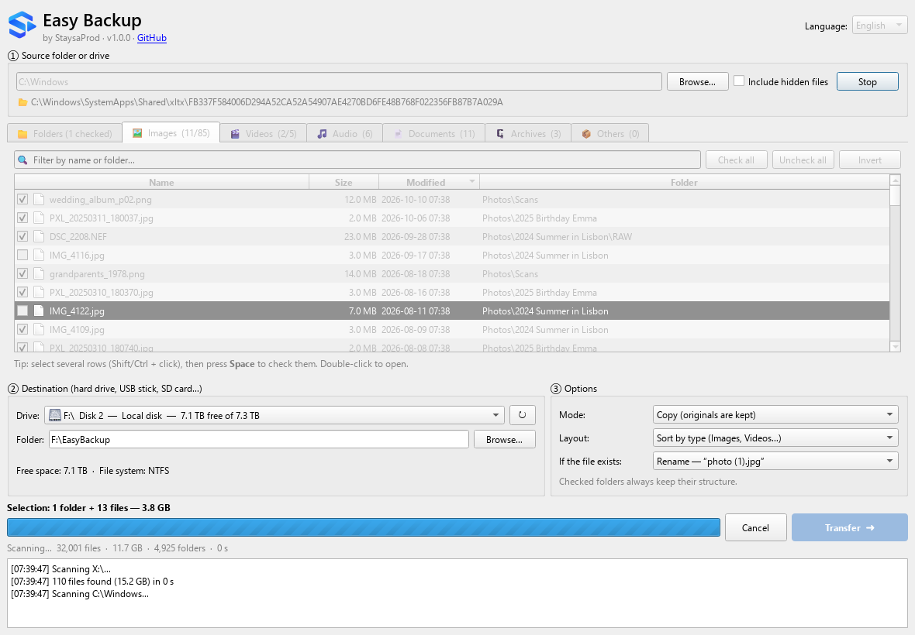The height and width of the screenshot is (635, 915).
Task: Open the Mode dropdown
Action: coord(775,415)
